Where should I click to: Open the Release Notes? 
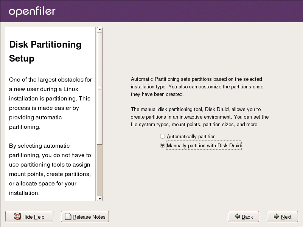(x=85, y=216)
